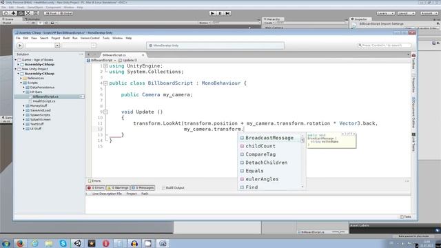
Task: Expand the MoneyStuff folder
Action: pos(24,105)
